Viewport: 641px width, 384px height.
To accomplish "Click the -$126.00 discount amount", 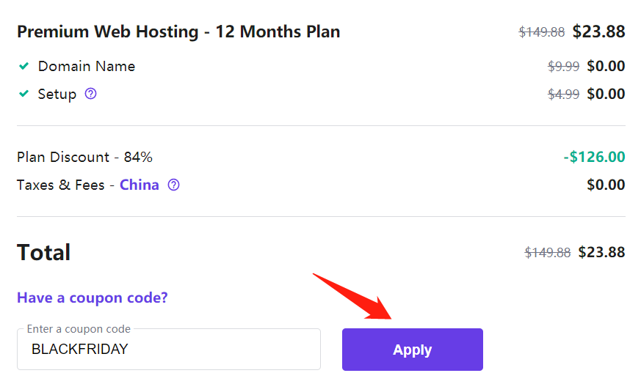I will pyautogui.click(x=594, y=157).
